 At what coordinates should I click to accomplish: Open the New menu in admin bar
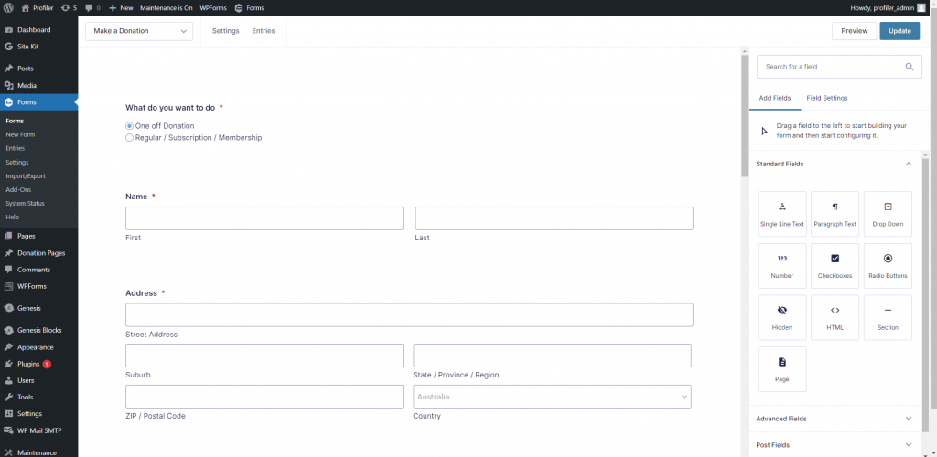click(122, 7)
